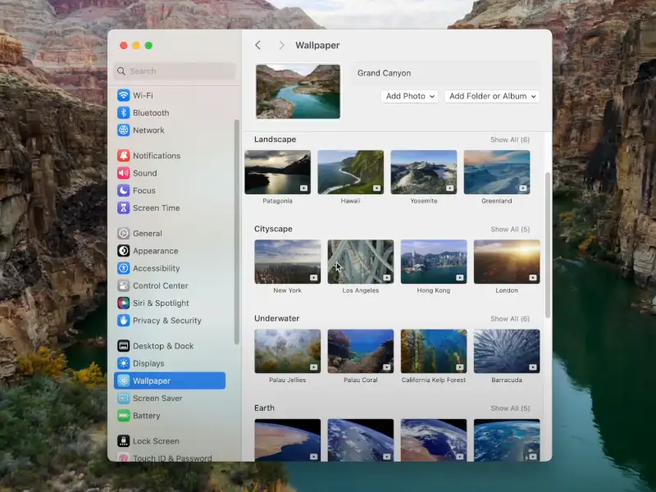Open Notifications bell icon

tap(123, 156)
